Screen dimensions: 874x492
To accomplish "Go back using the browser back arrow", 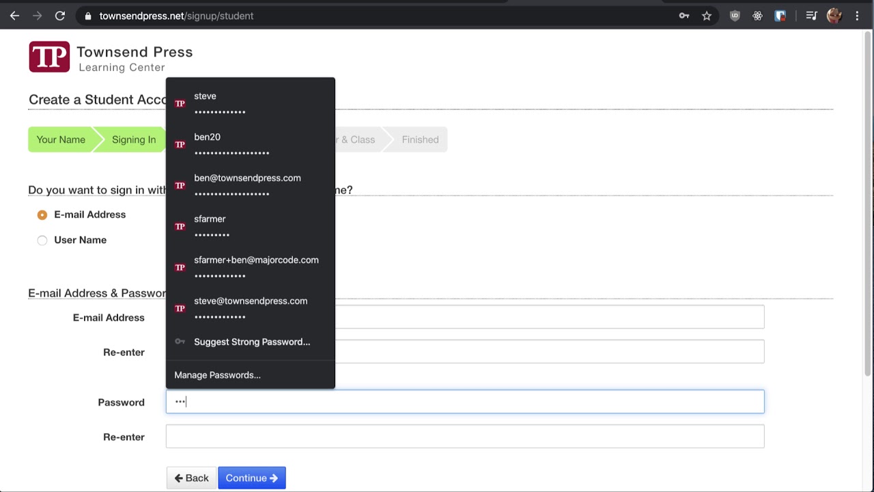I will point(14,16).
